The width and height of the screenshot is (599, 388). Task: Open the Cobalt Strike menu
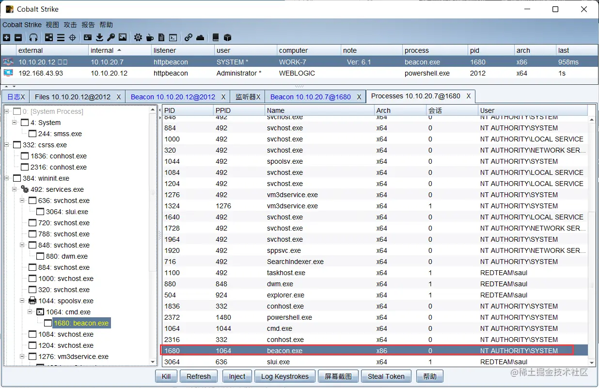22,25
